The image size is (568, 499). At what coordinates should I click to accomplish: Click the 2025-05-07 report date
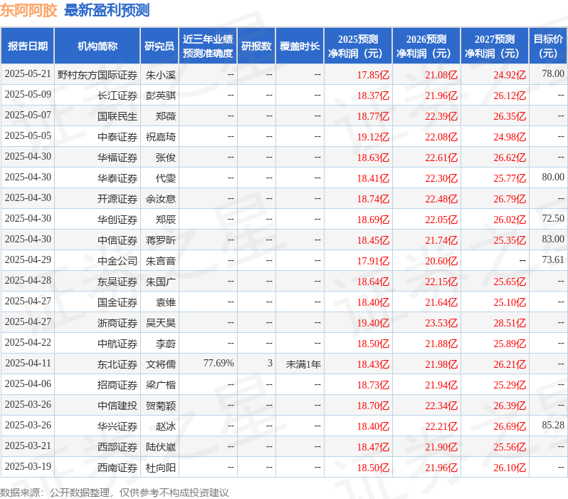click(28, 115)
